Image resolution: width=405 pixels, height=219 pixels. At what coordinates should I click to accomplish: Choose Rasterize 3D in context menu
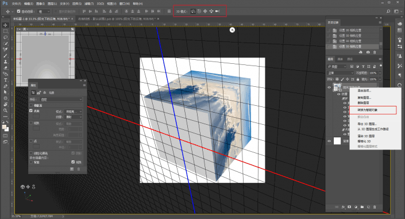pos(364,141)
